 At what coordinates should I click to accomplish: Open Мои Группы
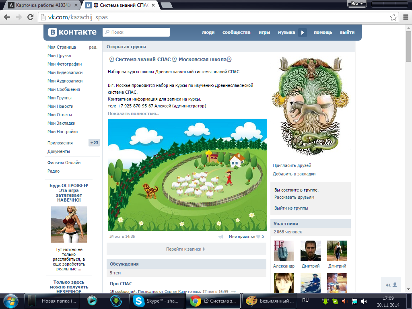click(60, 97)
